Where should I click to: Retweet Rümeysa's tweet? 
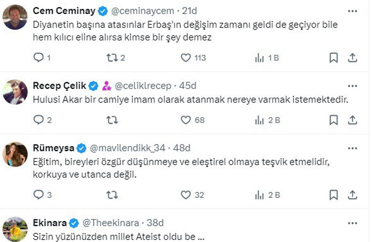coord(112,194)
